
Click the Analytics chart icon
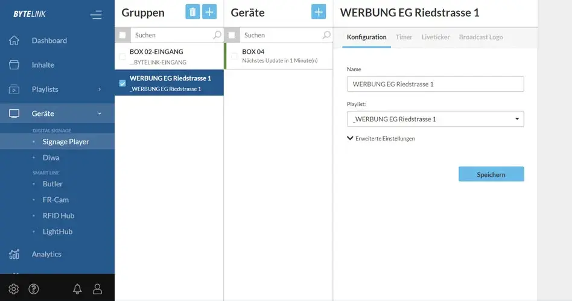click(14, 254)
